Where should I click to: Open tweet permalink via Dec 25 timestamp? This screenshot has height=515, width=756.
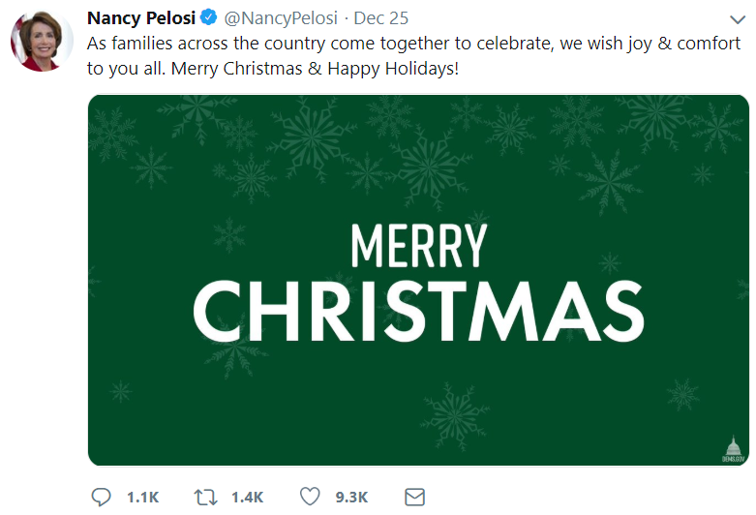pos(380,18)
